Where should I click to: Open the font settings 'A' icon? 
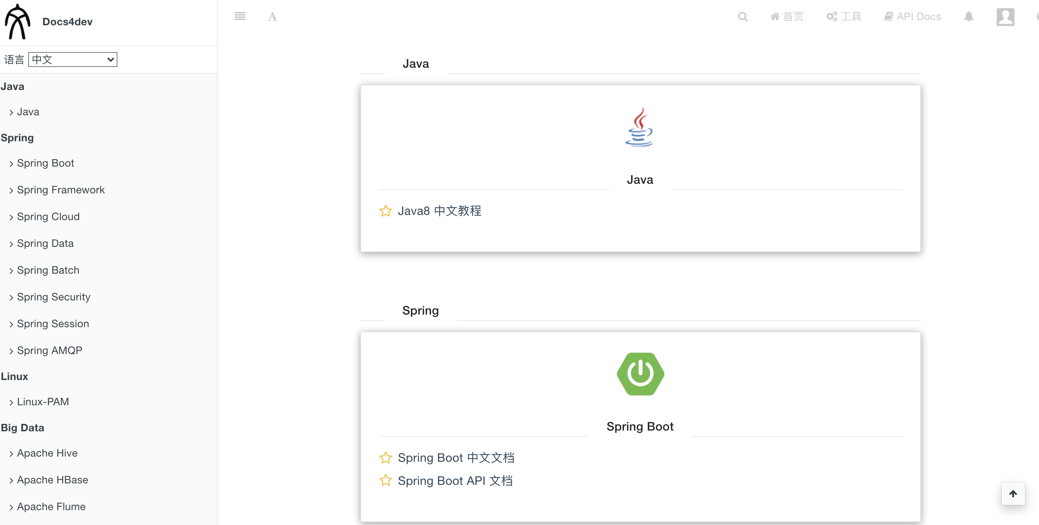coord(273,16)
